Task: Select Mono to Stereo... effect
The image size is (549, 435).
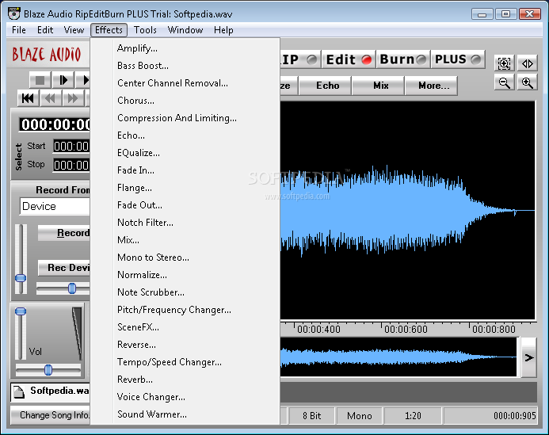Action: coord(185,258)
